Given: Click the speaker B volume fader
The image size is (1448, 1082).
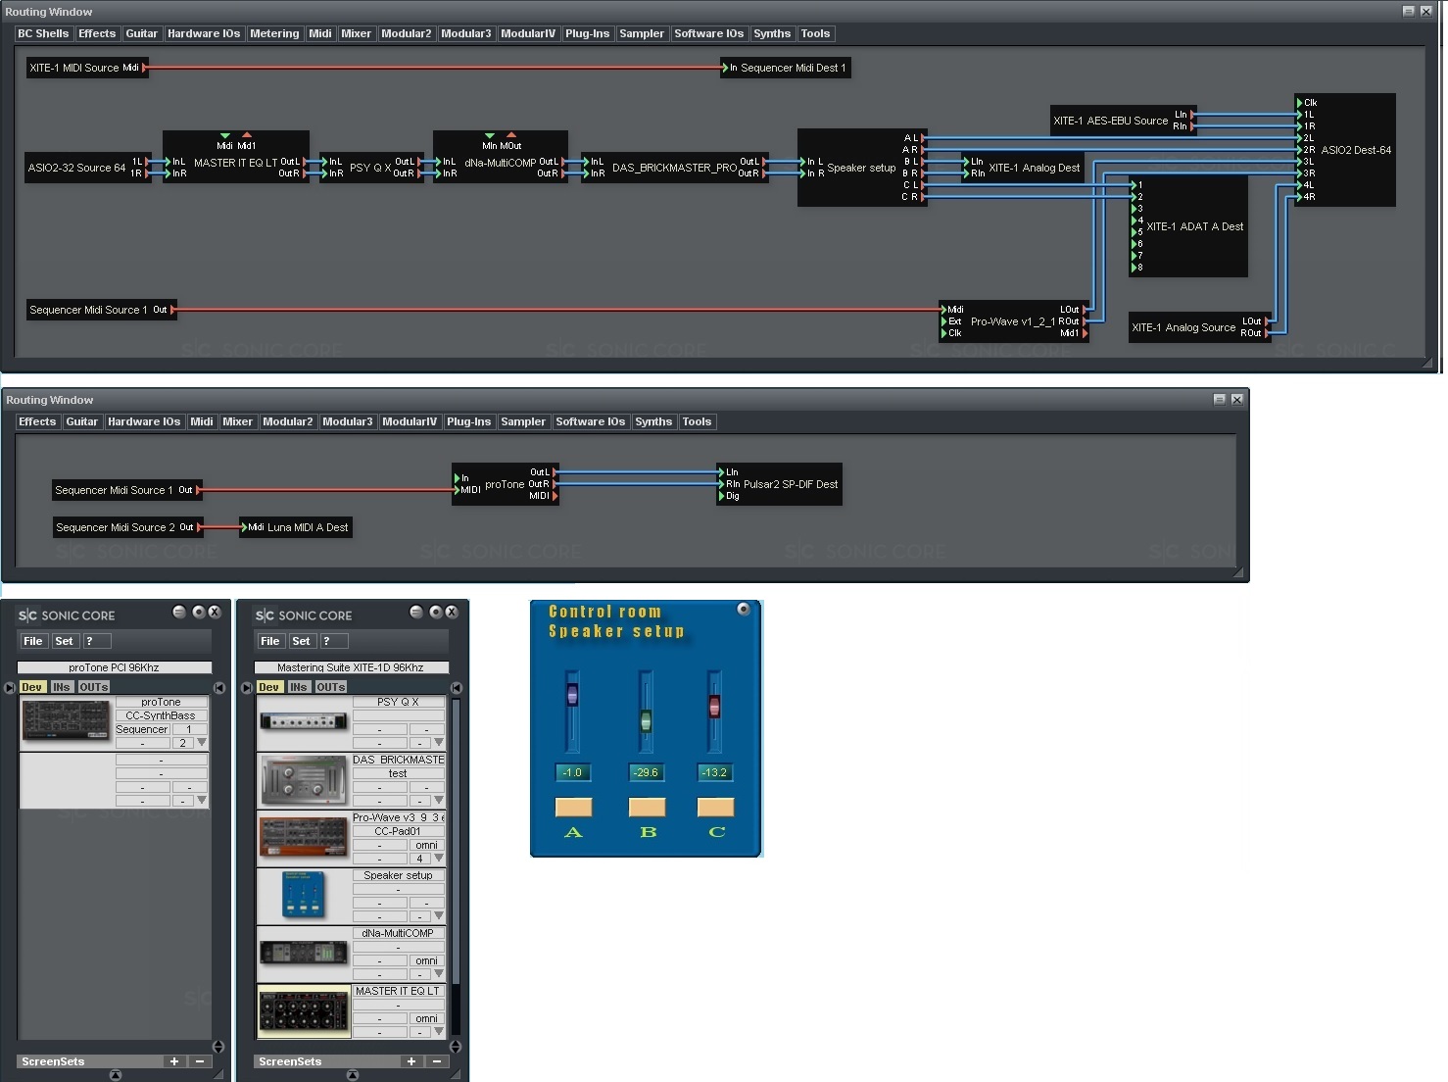Looking at the screenshot, I should pos(646,721).
